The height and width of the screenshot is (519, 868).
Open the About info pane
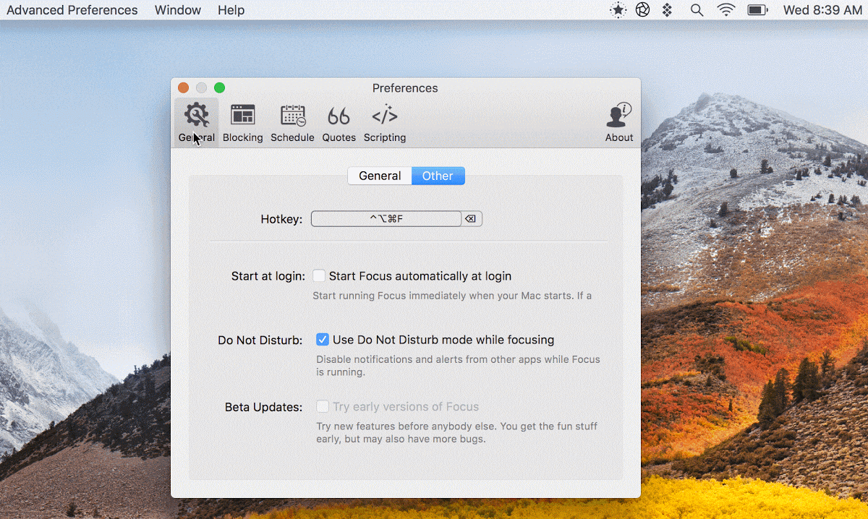[x=619, y=123]
